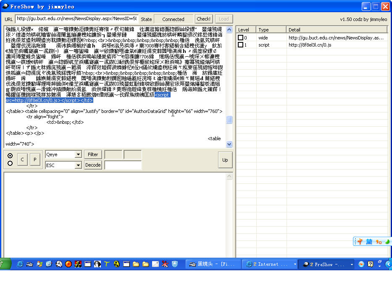Click the source pane scroll-up arrow
Image resolution: width=392 pixels, height=298 pixels.
click(229, 30)
